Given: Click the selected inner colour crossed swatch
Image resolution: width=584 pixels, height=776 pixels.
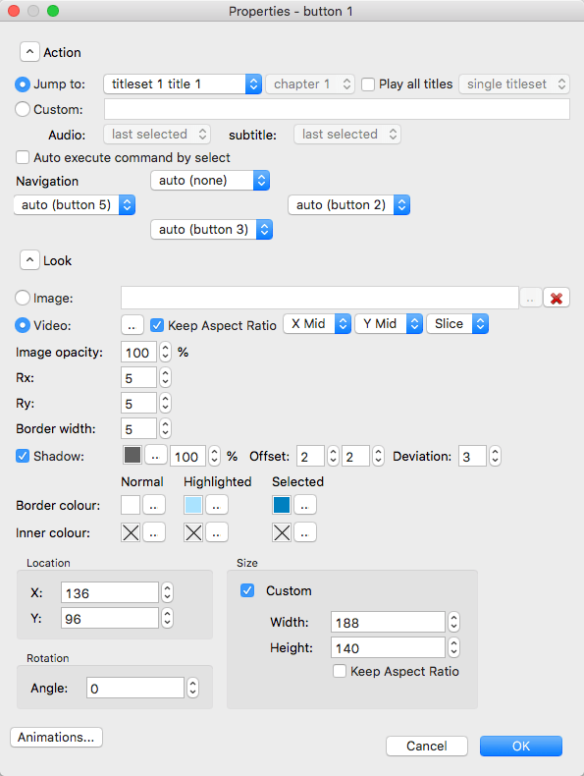Looking at the screenshot, I should (282, 533).
